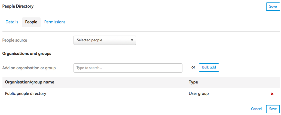Viewport: 281px width, 115px height.
Task: Click the Organisation/group name column header
Action: pyautogui.click(x=30, y=82)
